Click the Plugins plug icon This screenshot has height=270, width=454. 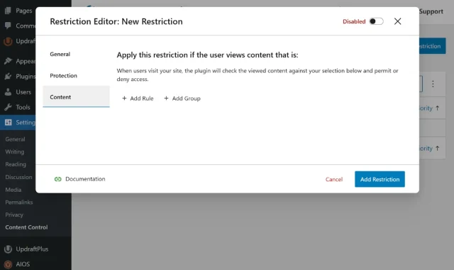pos(8,76)
